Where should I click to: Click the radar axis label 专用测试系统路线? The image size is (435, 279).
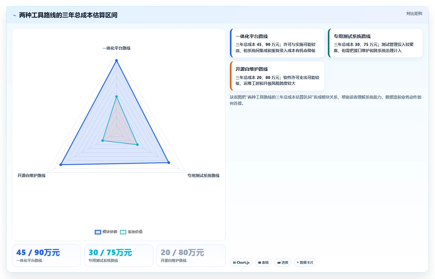[x=204, y=175]
